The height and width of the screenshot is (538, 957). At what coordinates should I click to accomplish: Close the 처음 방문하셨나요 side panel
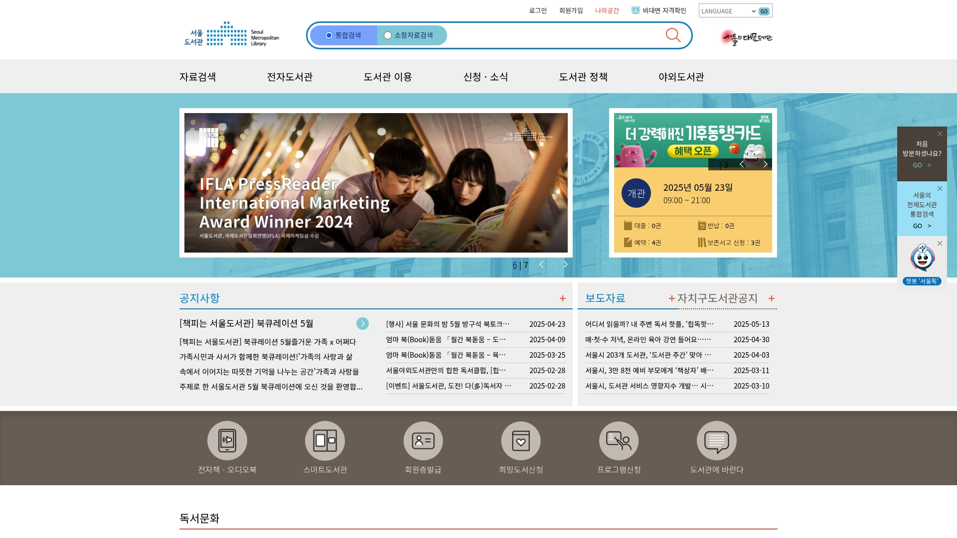pos(940,134)
